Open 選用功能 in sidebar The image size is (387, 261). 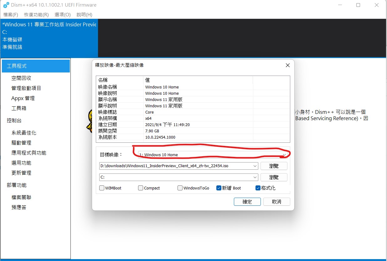21,163
